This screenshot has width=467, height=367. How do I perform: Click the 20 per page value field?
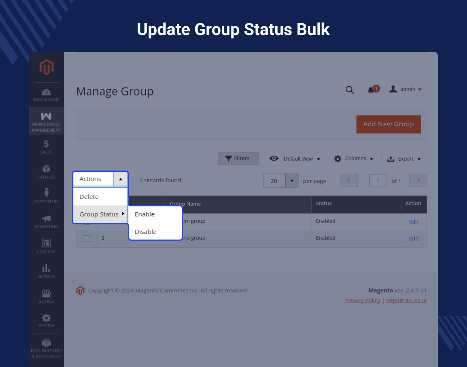[x=274, y=181]
